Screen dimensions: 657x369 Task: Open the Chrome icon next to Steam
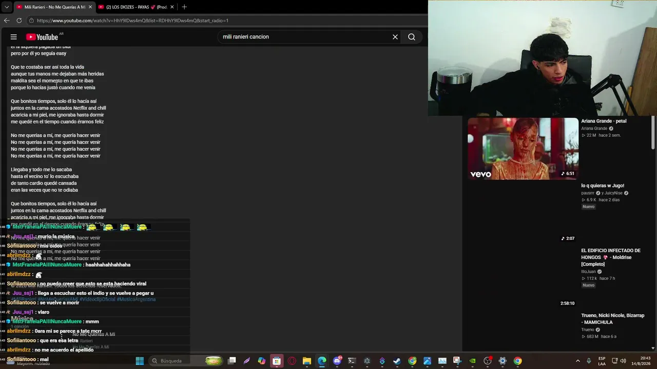412,361
